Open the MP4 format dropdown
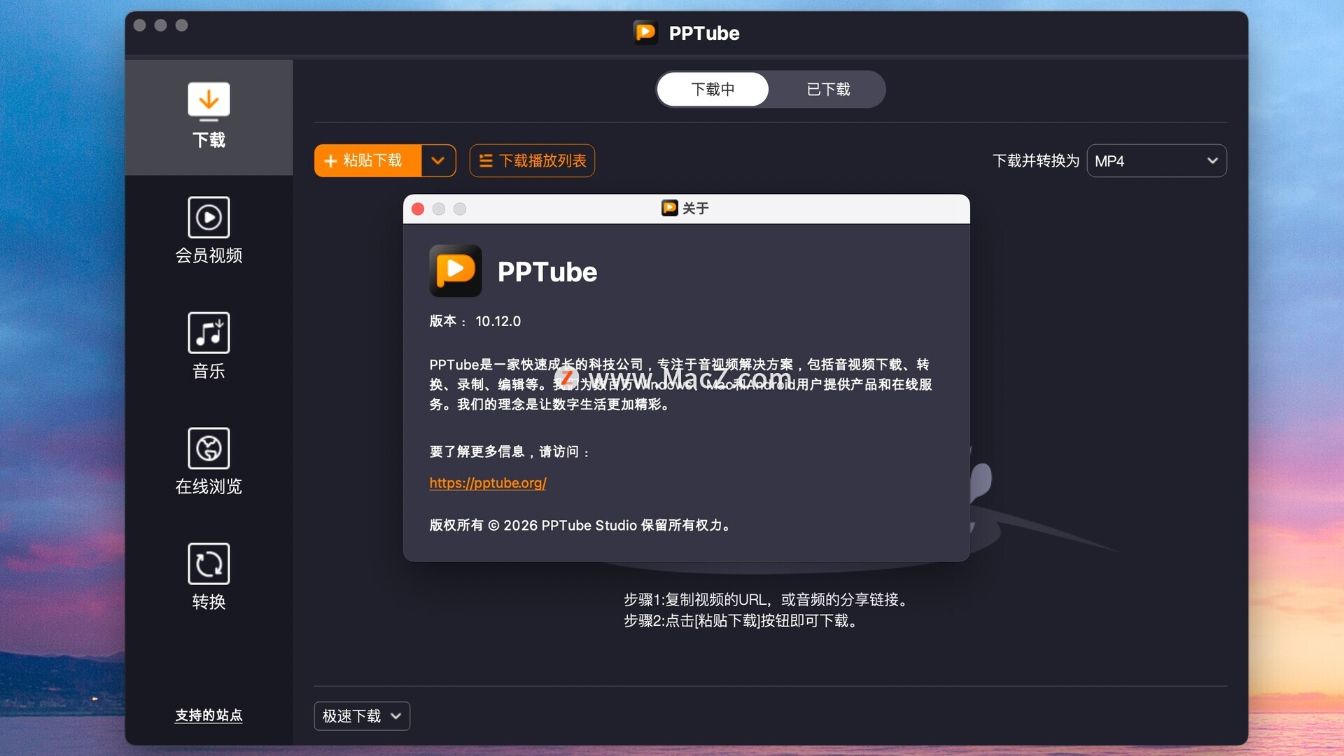Image resolution: width=1344 pixels, height=756 pixels. click(x=1156, y=161)
